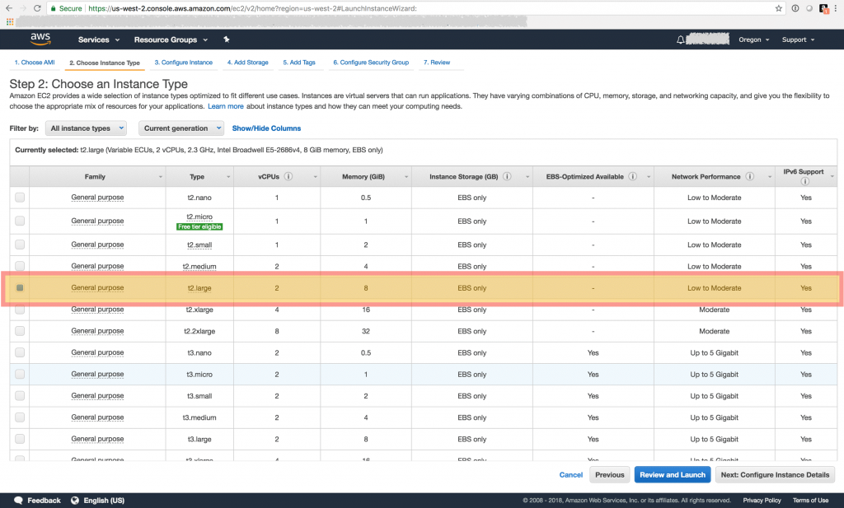Image resolution: width=844 pixels, height=508 pixels.
Task: Click Show/Hide Columns link
Action: click(266, 128)
